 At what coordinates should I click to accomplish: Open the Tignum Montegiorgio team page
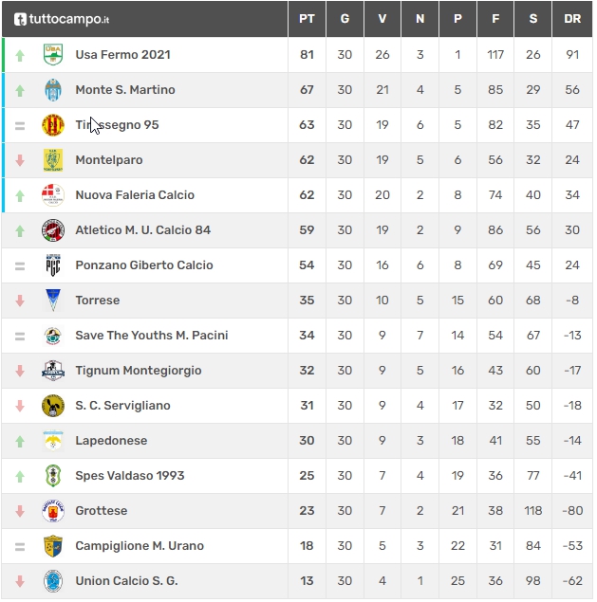139,371
